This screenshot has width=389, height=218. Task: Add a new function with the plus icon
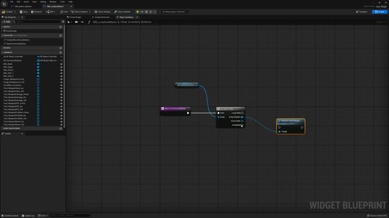pos(61,36)
